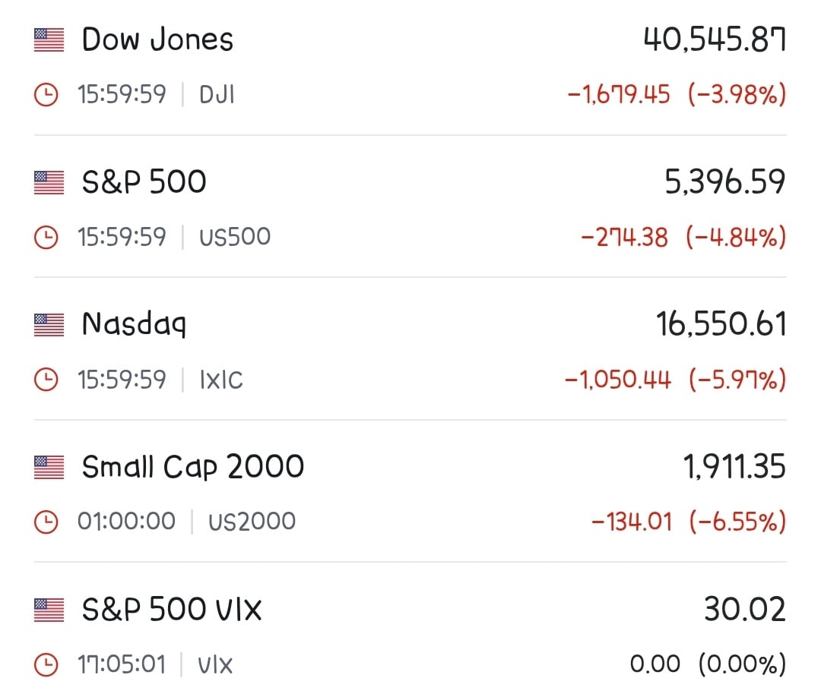Click the US flag beside Small Cap 2000
The height and width of the screenshot is (697, 821).
point(49,467)
